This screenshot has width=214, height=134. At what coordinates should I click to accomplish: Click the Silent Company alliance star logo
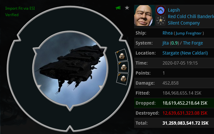coord(160,21)
